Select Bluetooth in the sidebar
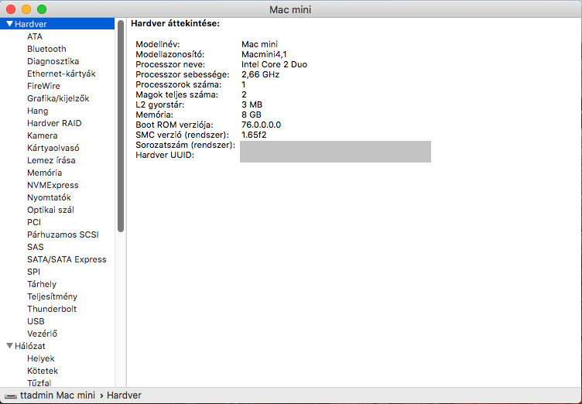The height and width of the screenshot is (404, 582). point(46,49)
